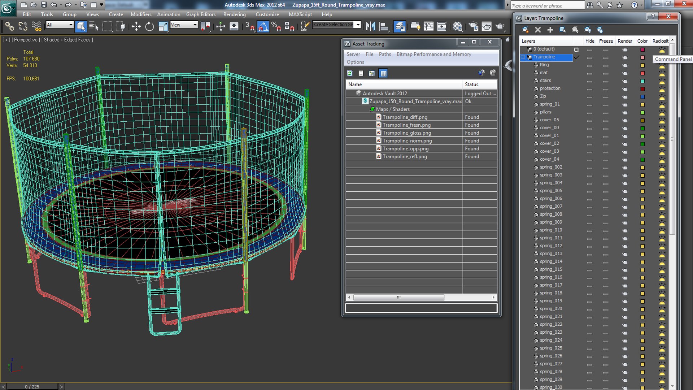Open Paths menu in Asset Tracking
693x390 pixels.
tap(385, 54)
